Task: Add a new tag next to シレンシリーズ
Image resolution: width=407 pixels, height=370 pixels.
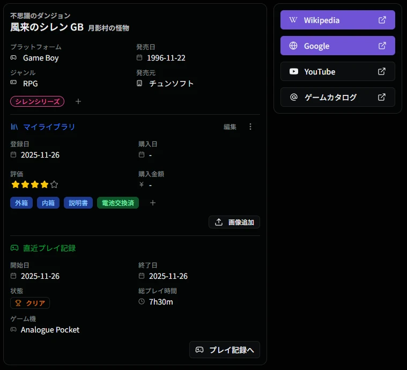Action: pyautogui.click(x=78, y=101)
